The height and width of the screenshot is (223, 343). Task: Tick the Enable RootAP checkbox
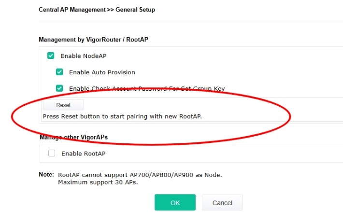click(52, 153)
